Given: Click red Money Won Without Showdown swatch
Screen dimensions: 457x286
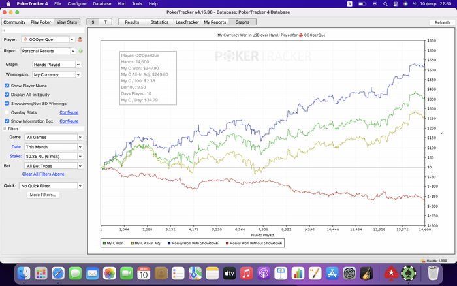Looking at the screenshot, I should point(227,243).
